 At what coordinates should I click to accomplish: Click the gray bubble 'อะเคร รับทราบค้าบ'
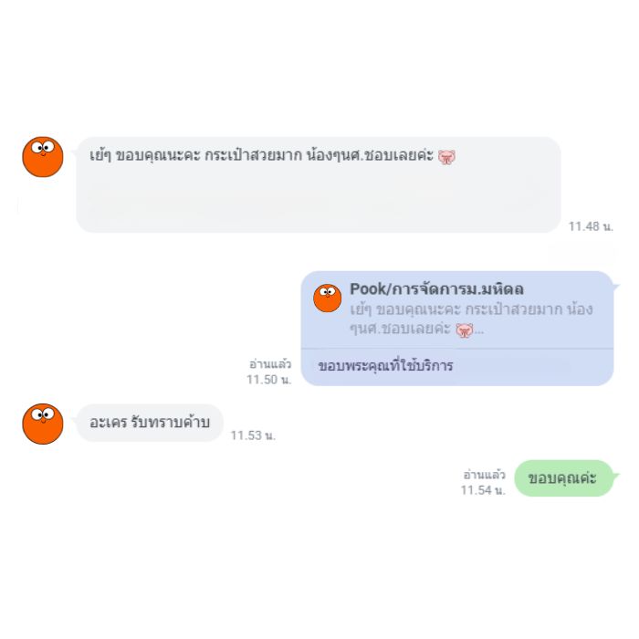pyautogui.click(x=150, y=423)
